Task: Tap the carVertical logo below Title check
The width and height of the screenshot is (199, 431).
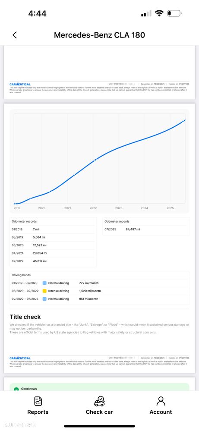Action: click(x=20, y=358)
